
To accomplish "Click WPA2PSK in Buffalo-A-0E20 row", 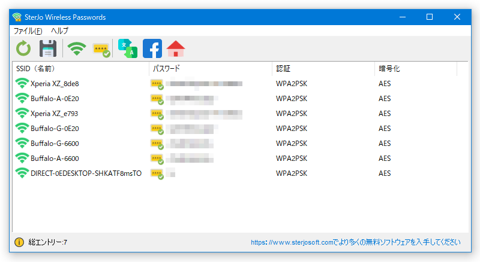I will click(x=292, y=98).
